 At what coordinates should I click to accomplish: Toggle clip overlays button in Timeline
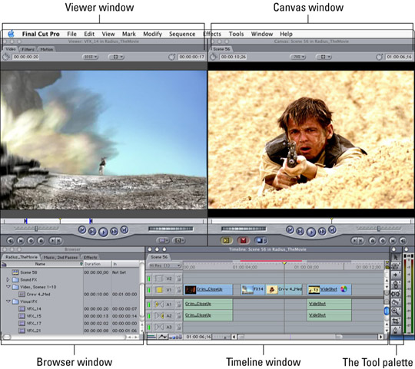162,337
